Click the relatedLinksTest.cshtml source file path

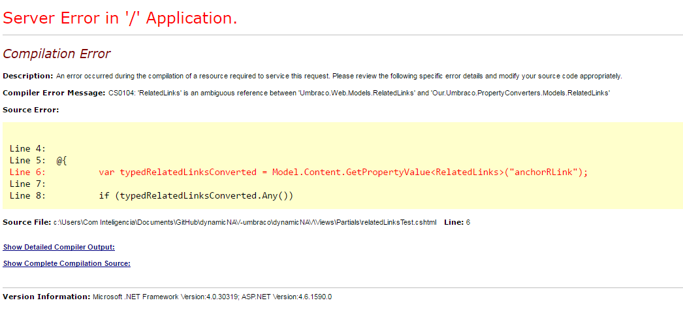(245, 222)
